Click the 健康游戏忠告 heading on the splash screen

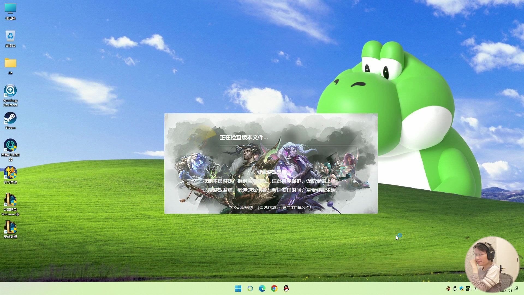coord(272,172)
